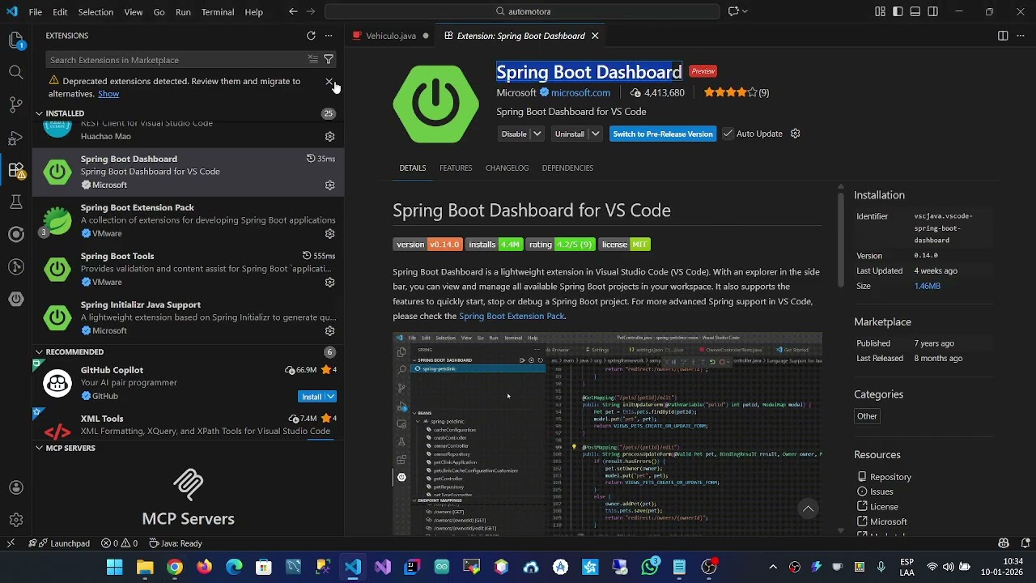
Task: Collapse the Recommended extensions section
Action: click(x=39, y=352)
